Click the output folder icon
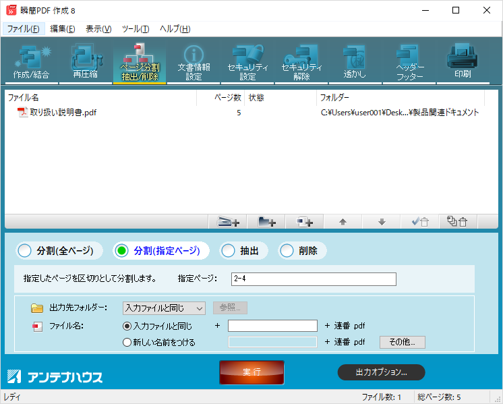 click(37, 308)
